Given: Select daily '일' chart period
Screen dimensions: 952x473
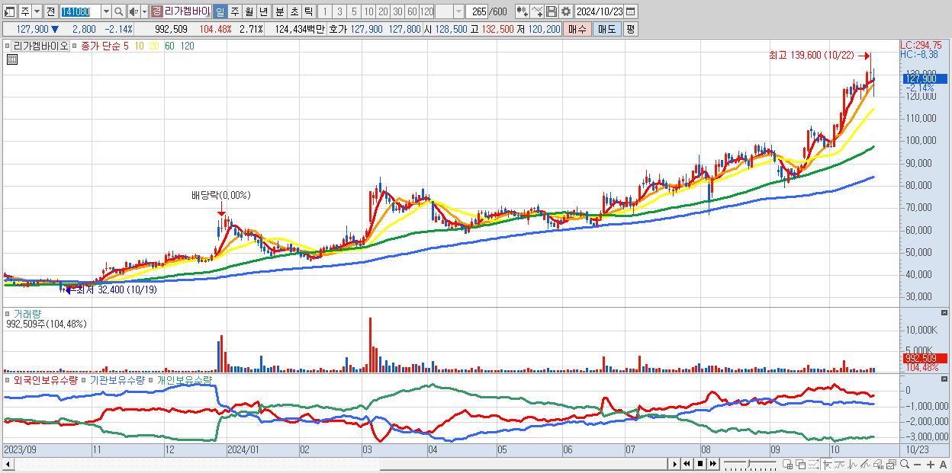Looking at the screenshot, I should point(220,12).
